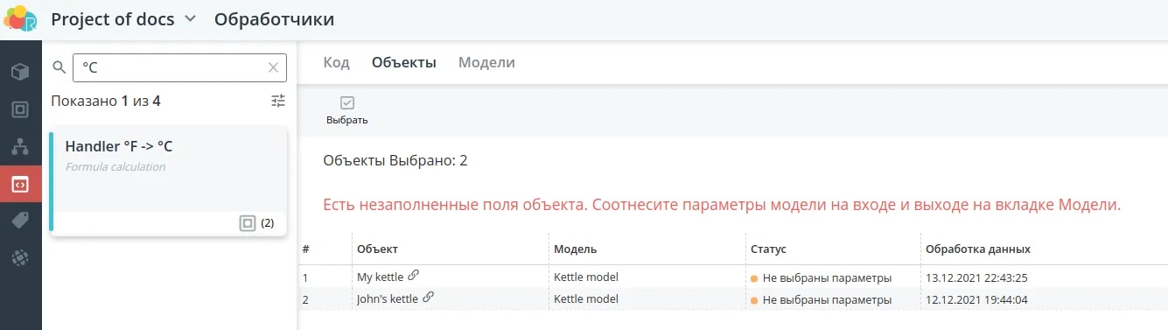
Task: Switch to the Модели tab
Action: pos(486,63)
